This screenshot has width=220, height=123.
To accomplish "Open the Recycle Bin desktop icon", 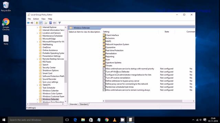I will (6, 6).
